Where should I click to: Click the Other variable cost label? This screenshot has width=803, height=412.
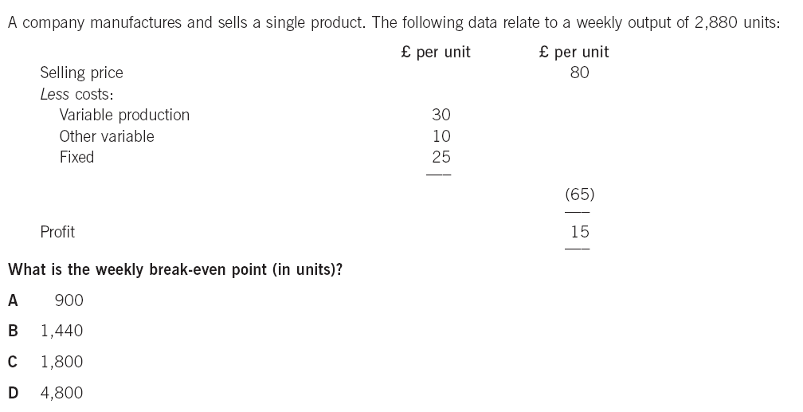coord(107,136)
